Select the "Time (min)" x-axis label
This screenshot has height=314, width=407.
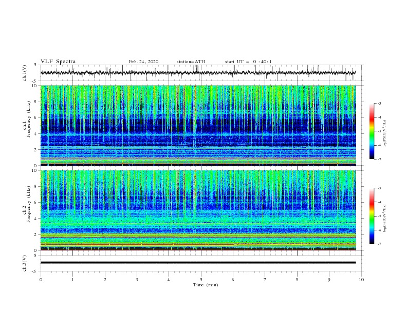tap(206, 285)
